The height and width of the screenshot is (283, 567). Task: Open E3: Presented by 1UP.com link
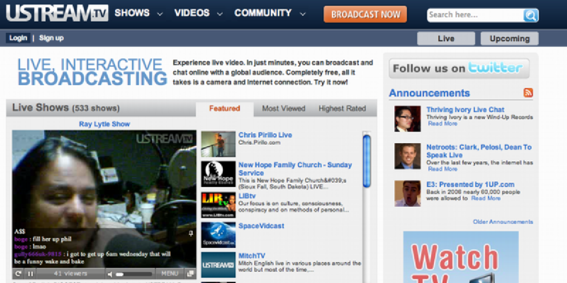[x=471, y=184]
